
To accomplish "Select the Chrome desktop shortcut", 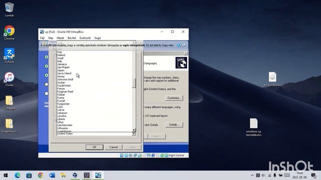I will pos(9,32).
